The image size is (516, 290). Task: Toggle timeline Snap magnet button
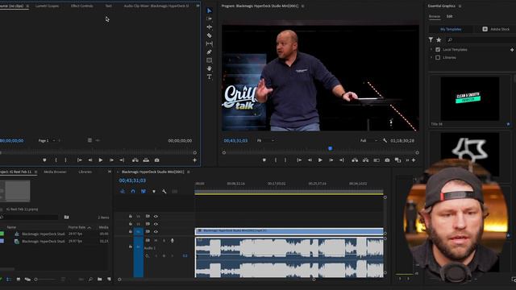pyautogui.click(x=133, y=191)
